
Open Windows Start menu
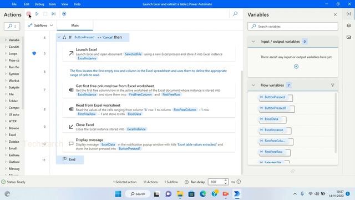click(118, 194)
